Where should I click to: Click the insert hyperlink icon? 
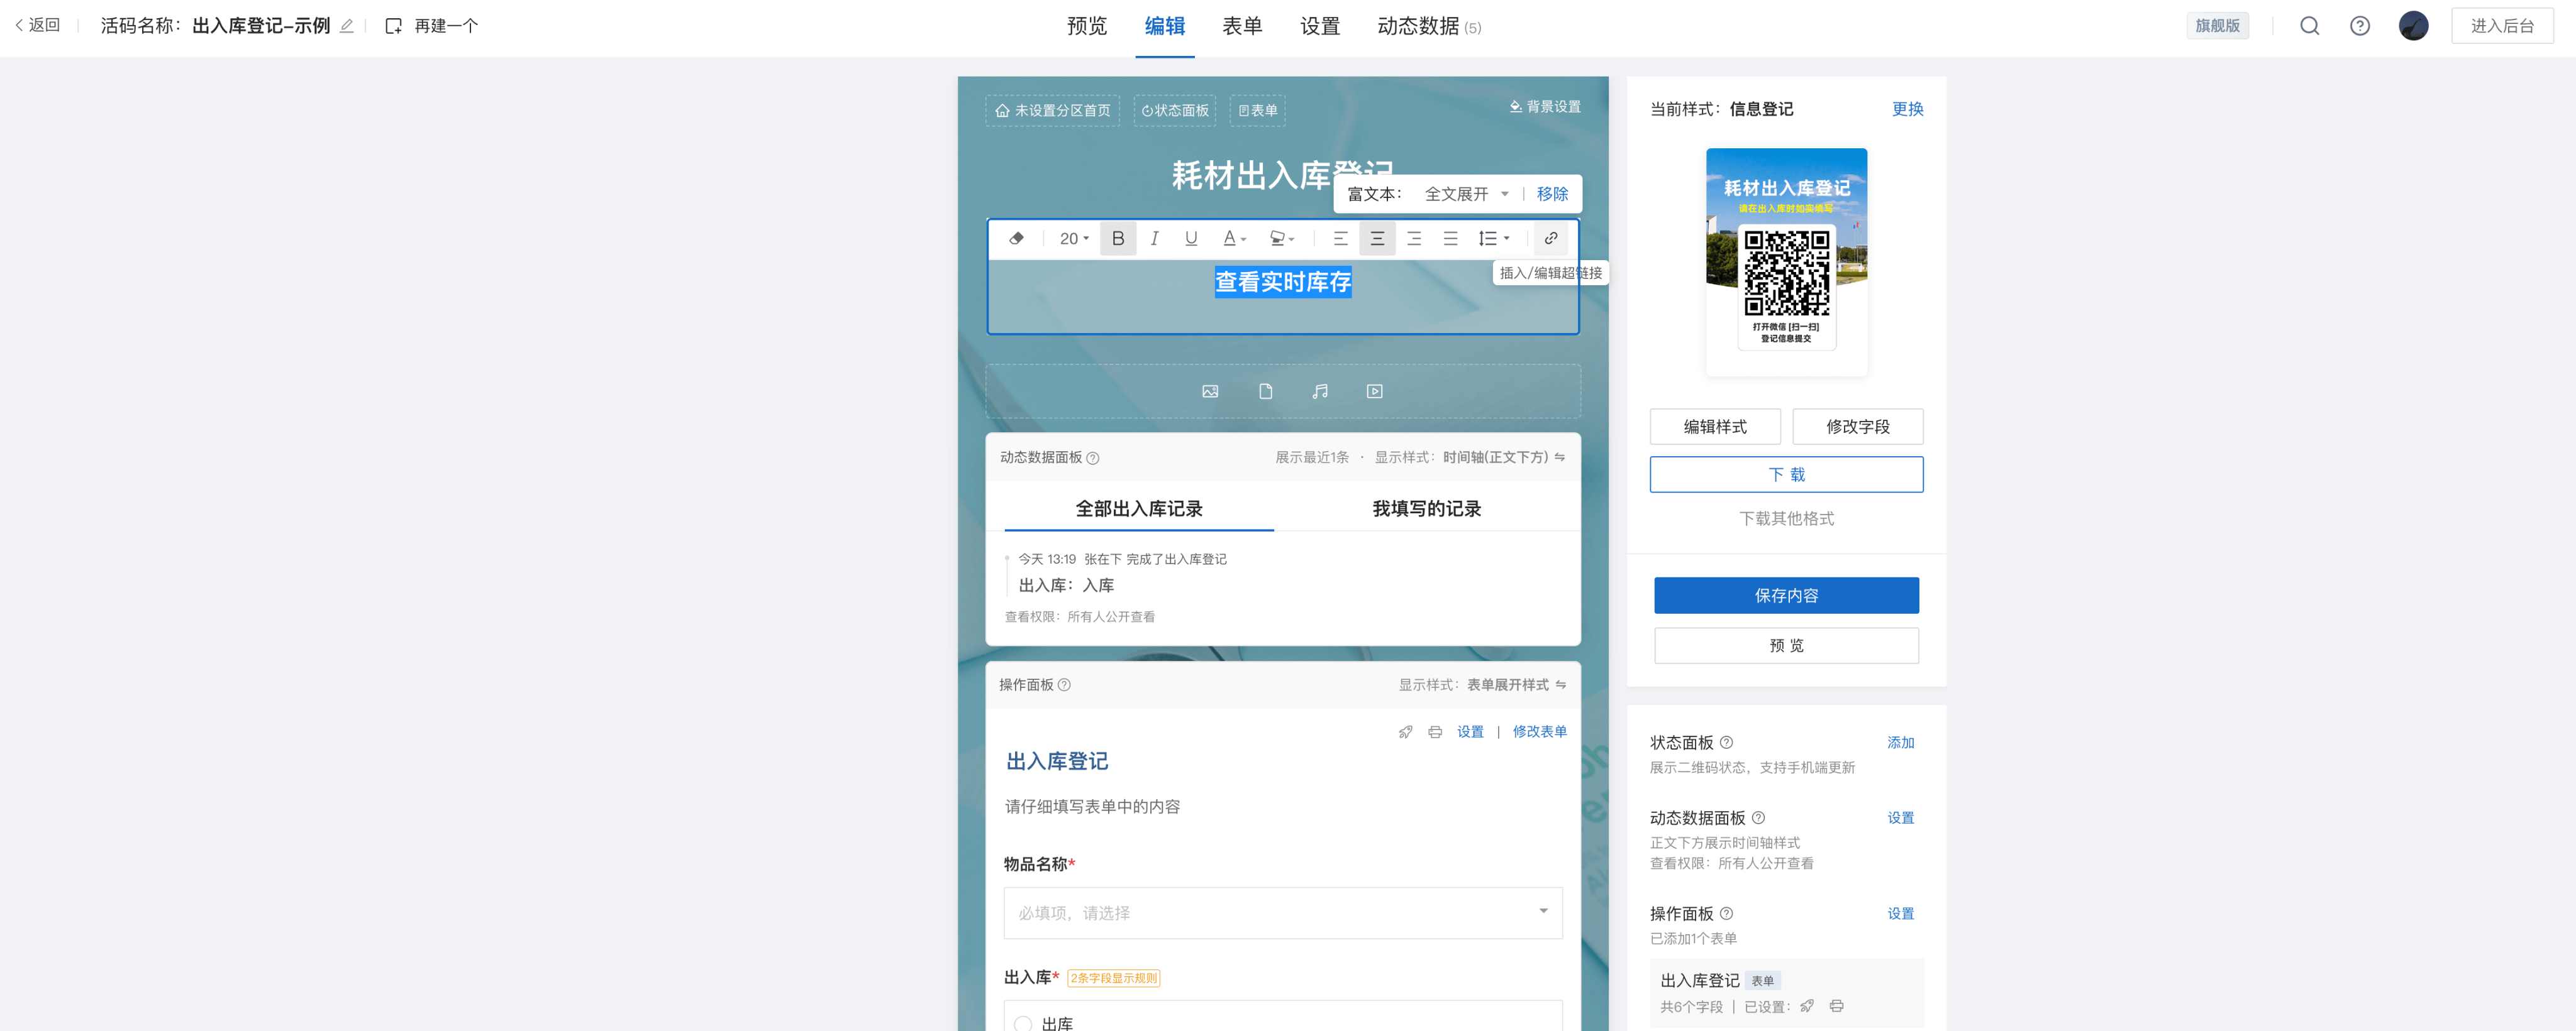[x=1550, y=237]
